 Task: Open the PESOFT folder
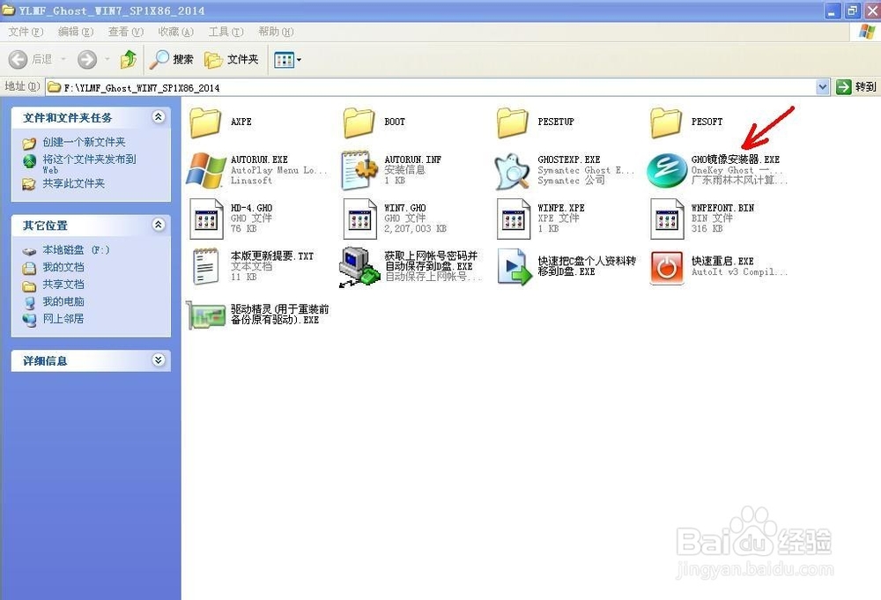pyautogui.click(x=666, y=122)
